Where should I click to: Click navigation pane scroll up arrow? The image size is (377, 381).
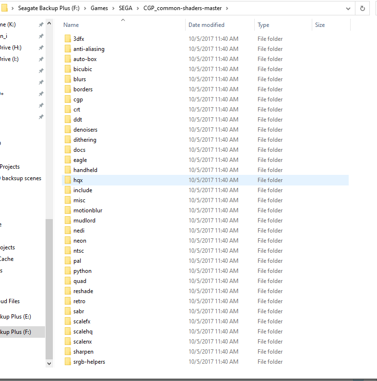click(49, 24)
